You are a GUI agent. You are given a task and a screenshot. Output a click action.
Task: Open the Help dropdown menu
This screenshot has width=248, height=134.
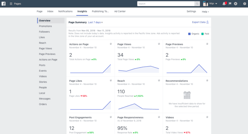tap(205, 12)
